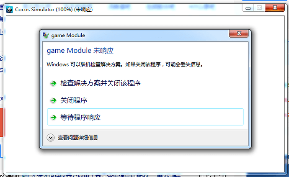Click the Windows 可以联机检查解决方案 description text
The height and width of the screenshot is (177, 289).
pos(125,64)
